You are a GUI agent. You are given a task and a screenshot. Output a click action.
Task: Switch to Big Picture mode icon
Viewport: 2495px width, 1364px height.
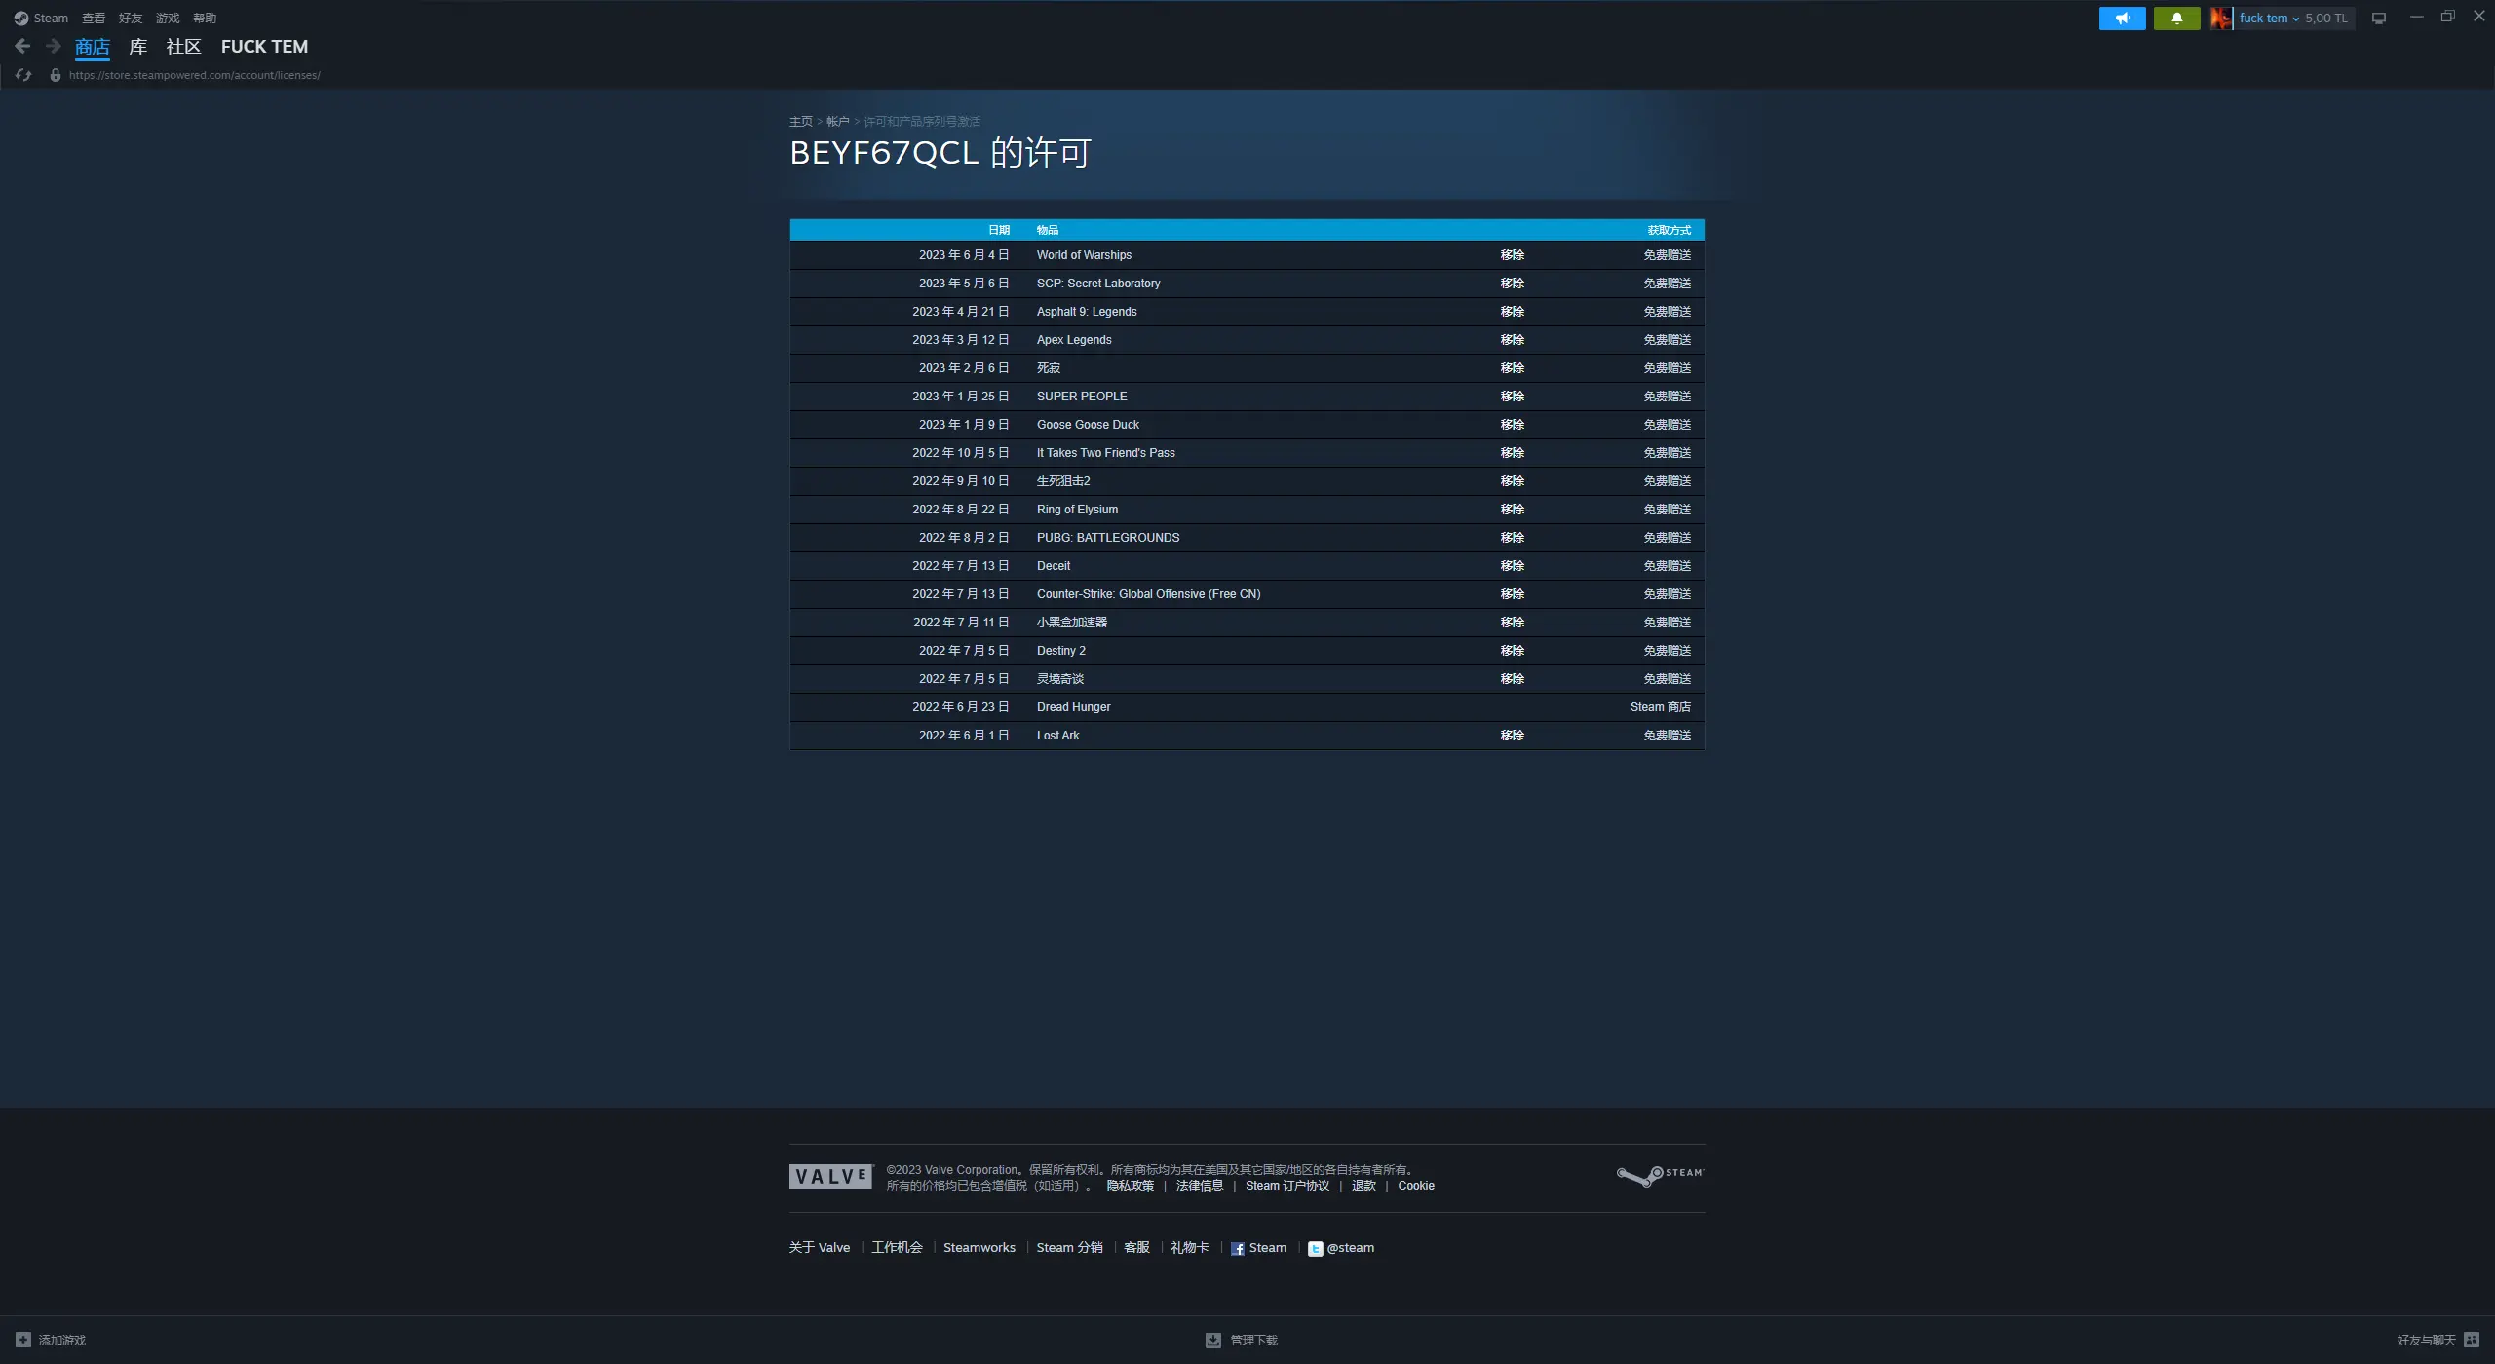tap(2378, 18)
